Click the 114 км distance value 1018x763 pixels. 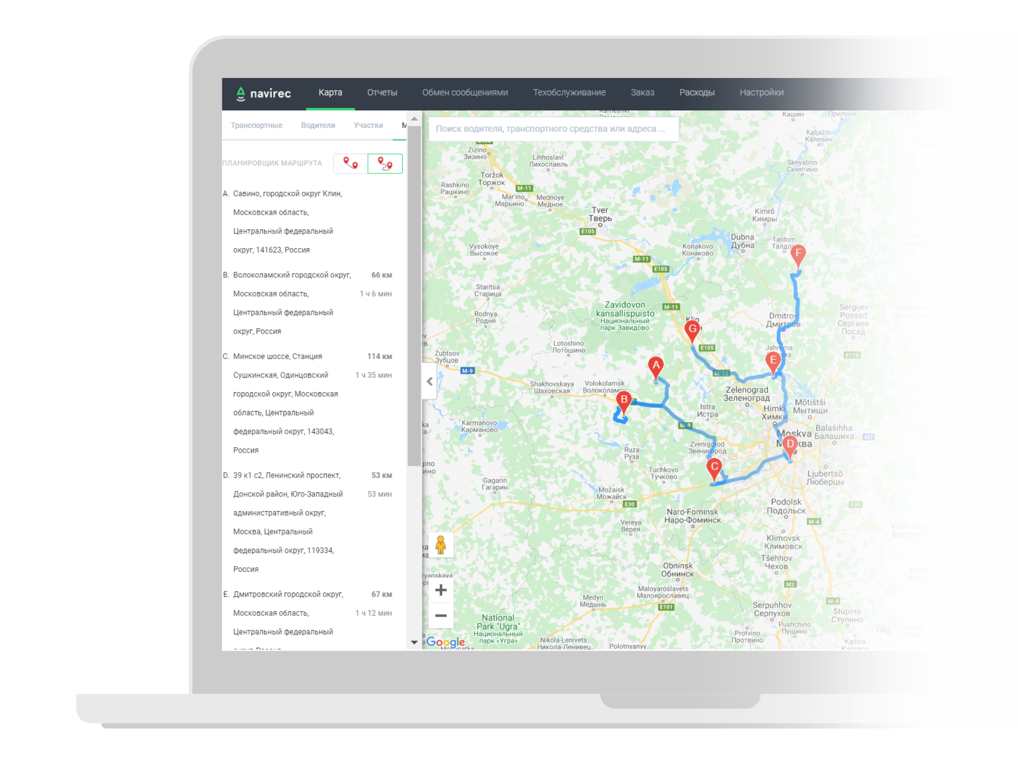click(379, 357)
